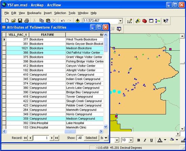The height and width of the screenshot is (151, 186).
Task: Apply Italic text formatting
Action: (145, 140)
